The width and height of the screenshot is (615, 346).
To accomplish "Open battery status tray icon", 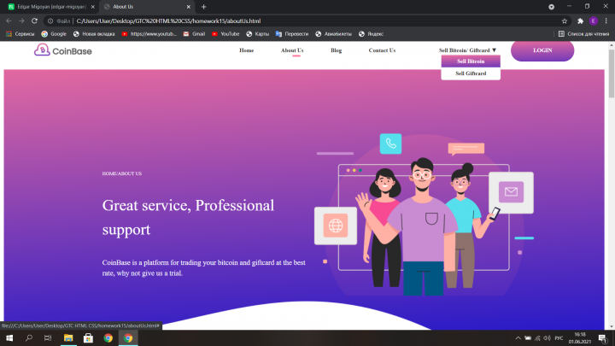I will pyautogui.click(x=528, y=338).
